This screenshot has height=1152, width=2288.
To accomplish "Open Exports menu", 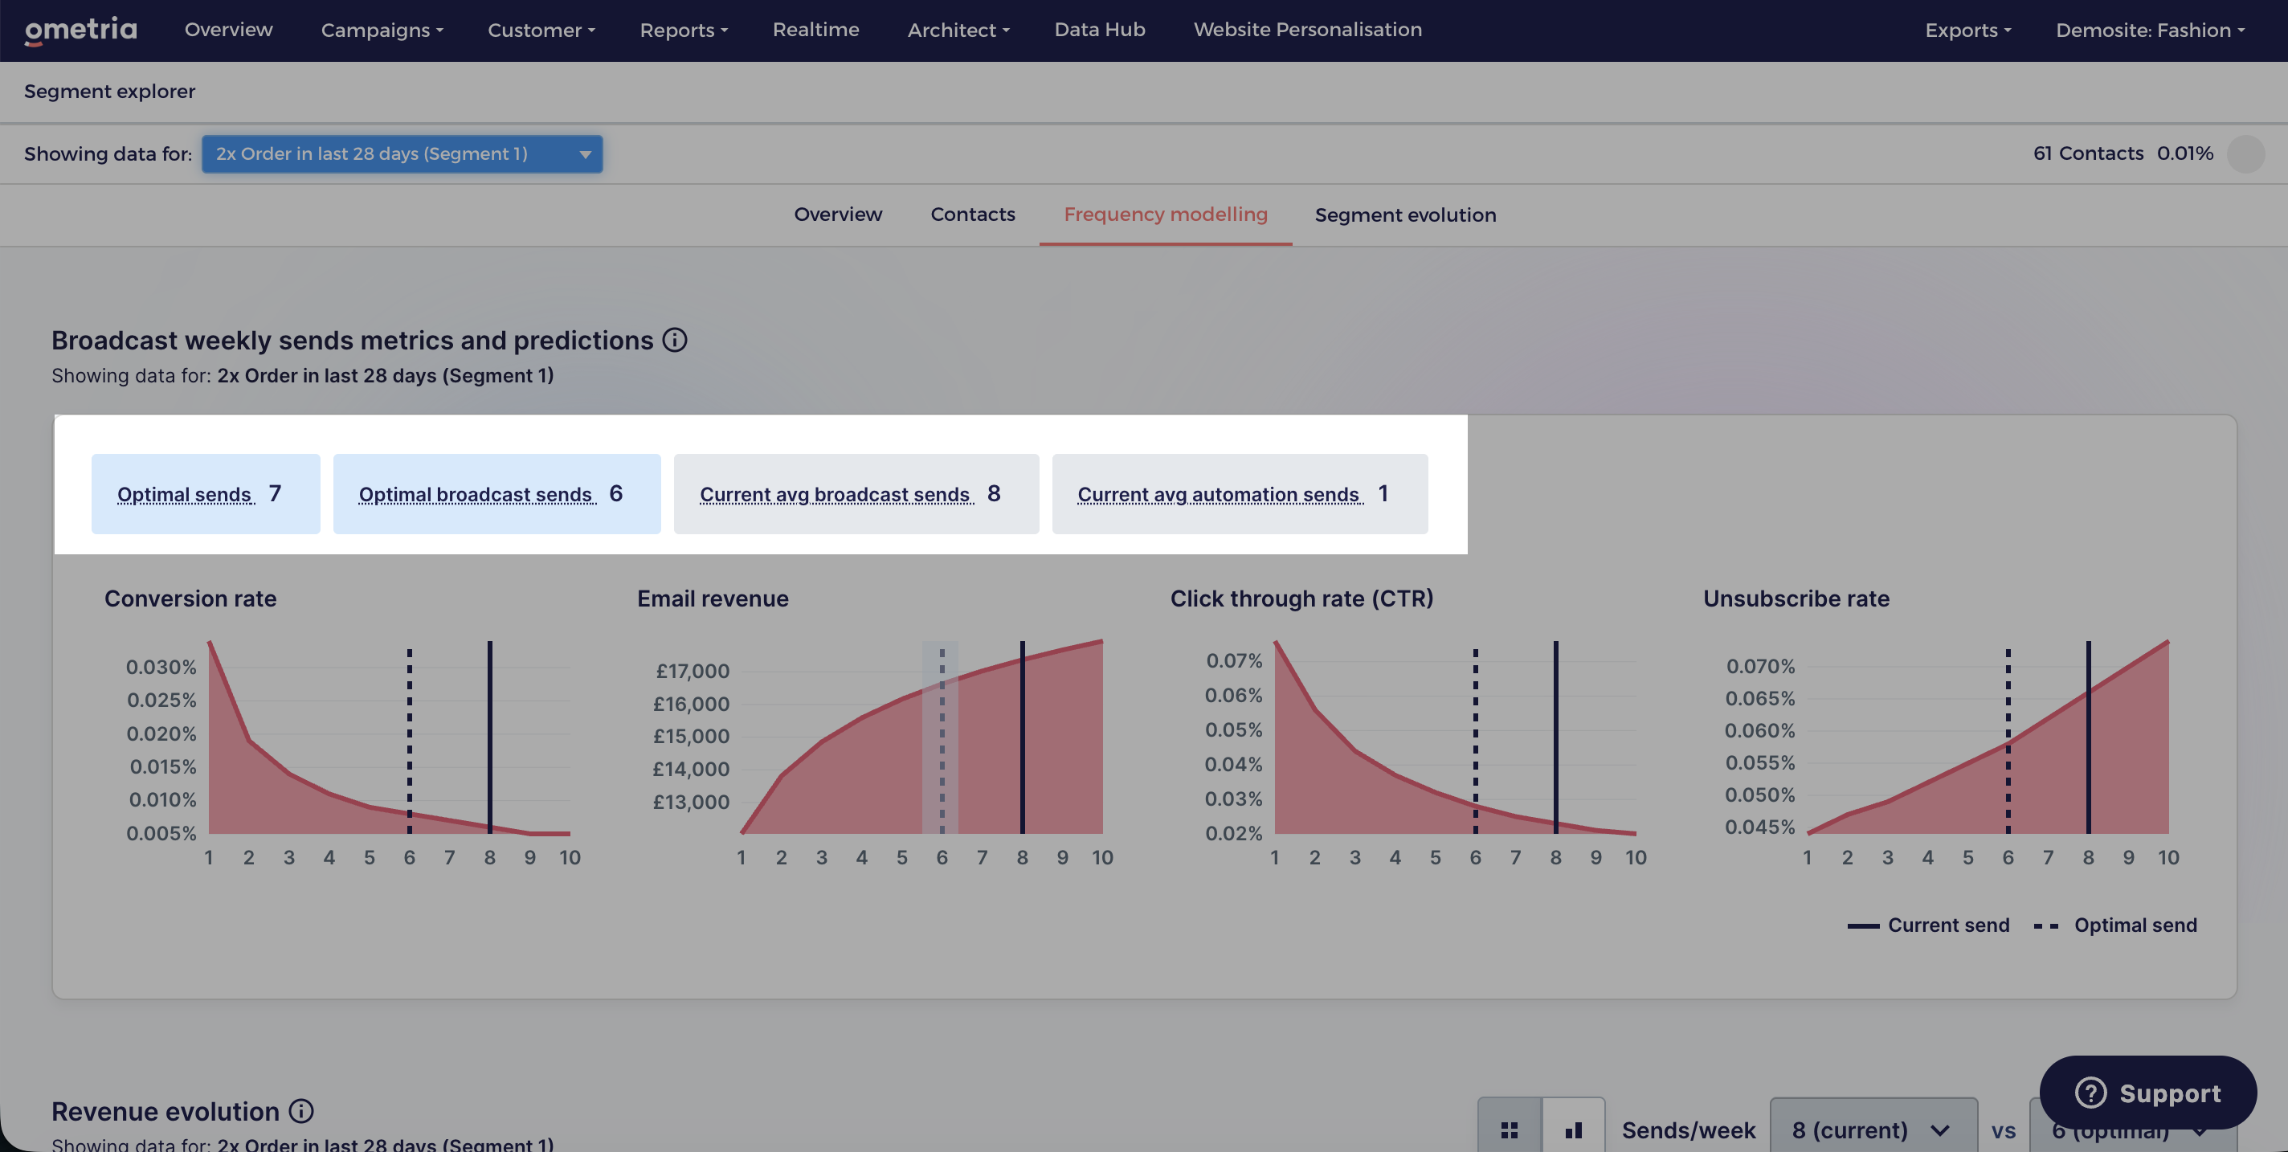I will click(1967, 31).
